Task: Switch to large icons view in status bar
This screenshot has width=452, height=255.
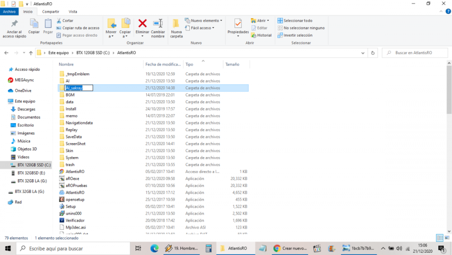Action: point(446,238)
